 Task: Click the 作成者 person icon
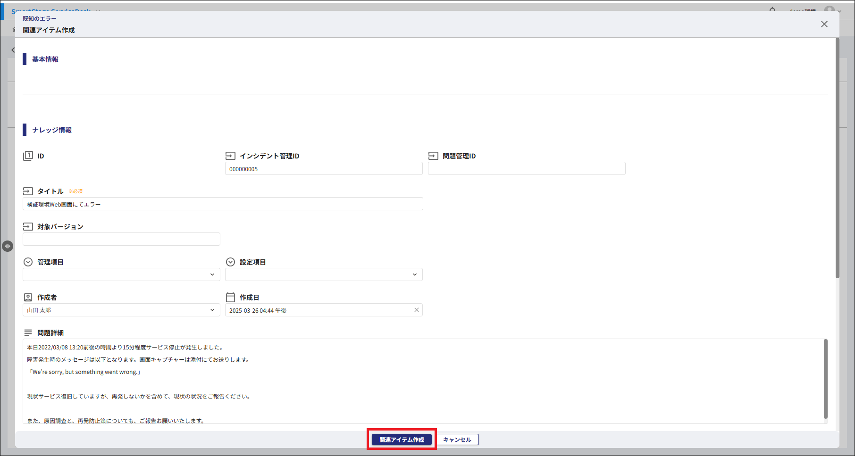click(x=28, y=297)
